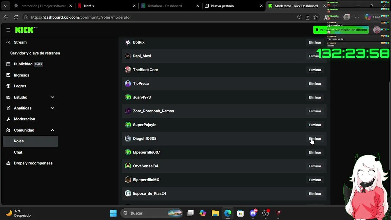Open Servidor y clave de retransmisión

click(x=35, y=53)
